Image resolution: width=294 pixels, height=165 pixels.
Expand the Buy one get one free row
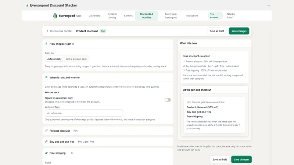point(108,142)
